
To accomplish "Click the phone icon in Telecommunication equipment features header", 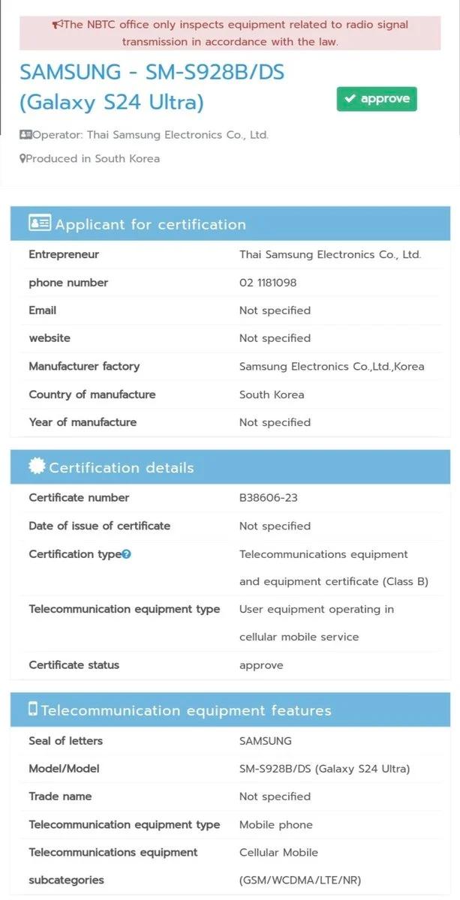I will [x=33, y=709].
